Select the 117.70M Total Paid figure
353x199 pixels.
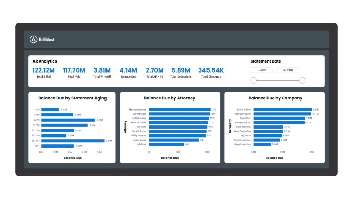click(74, 70)
